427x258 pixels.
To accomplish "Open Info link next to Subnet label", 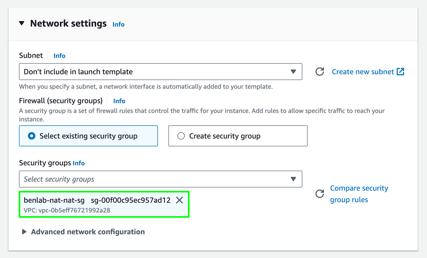I will pyautogui.click(x=59, y=56).
